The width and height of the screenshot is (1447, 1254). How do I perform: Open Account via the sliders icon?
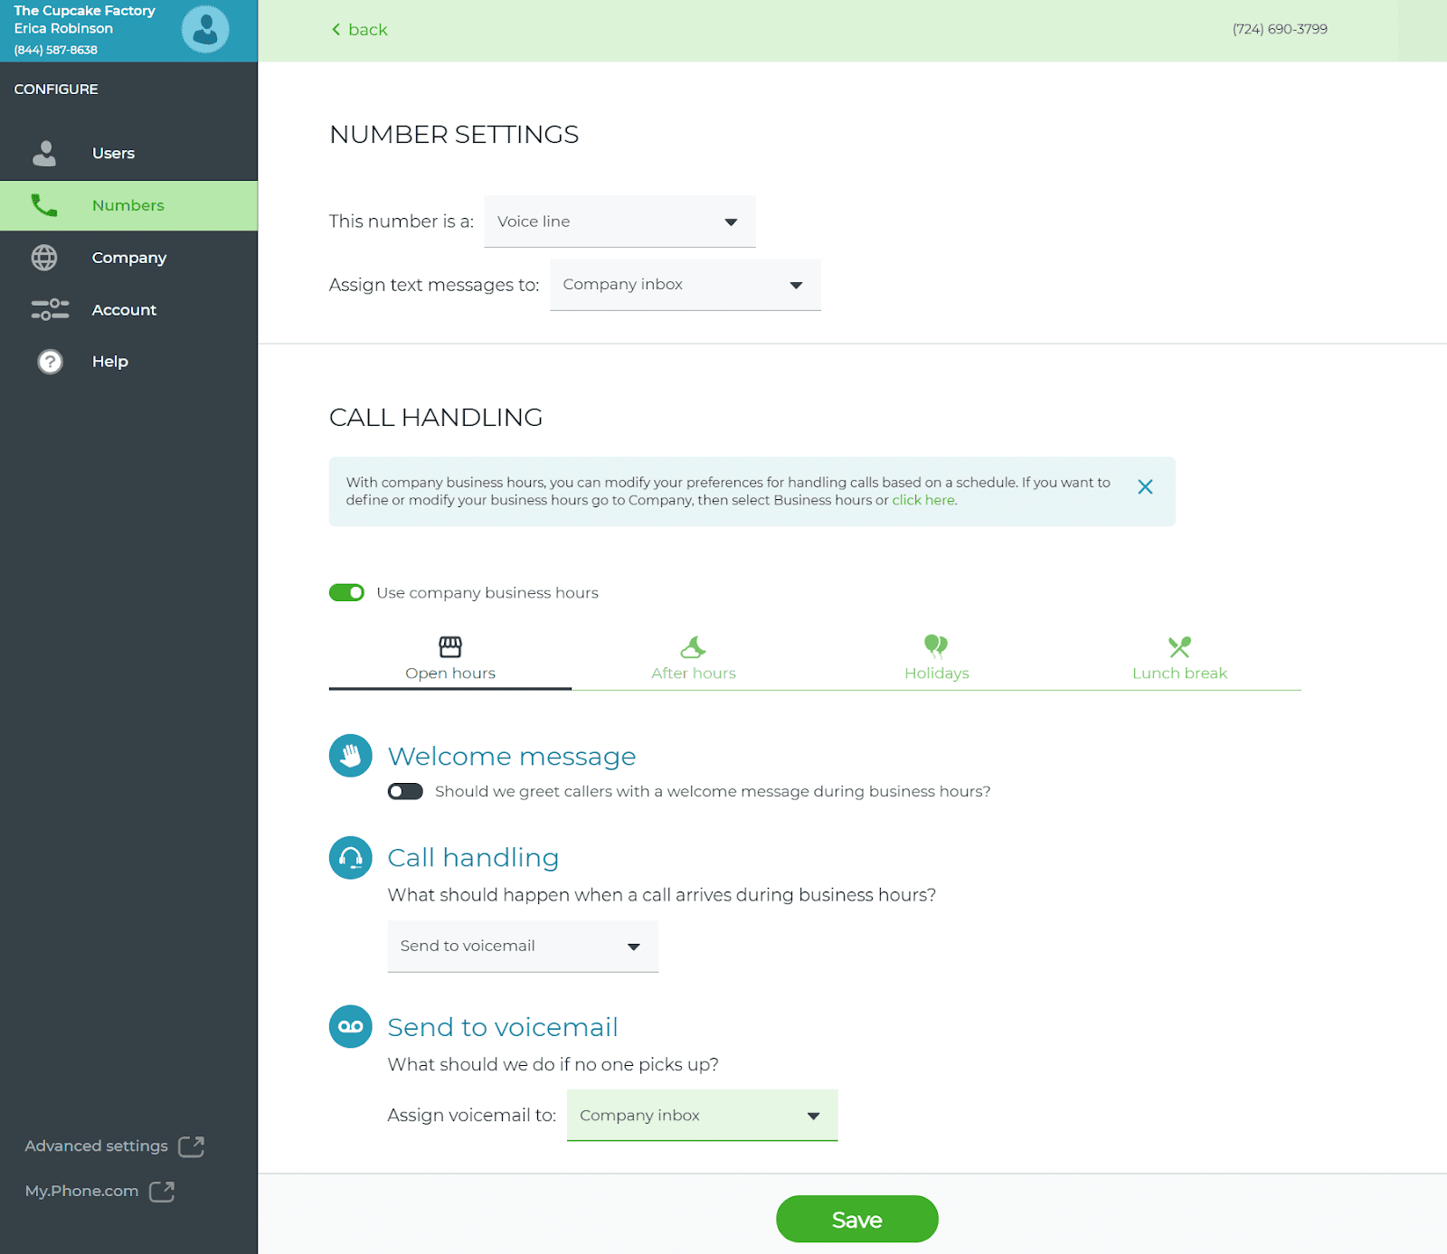coord(50,309)
